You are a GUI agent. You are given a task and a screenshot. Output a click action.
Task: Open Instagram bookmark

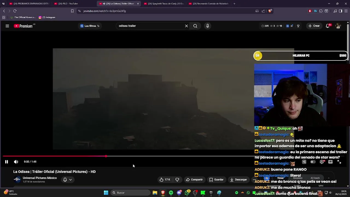point(47,17)
